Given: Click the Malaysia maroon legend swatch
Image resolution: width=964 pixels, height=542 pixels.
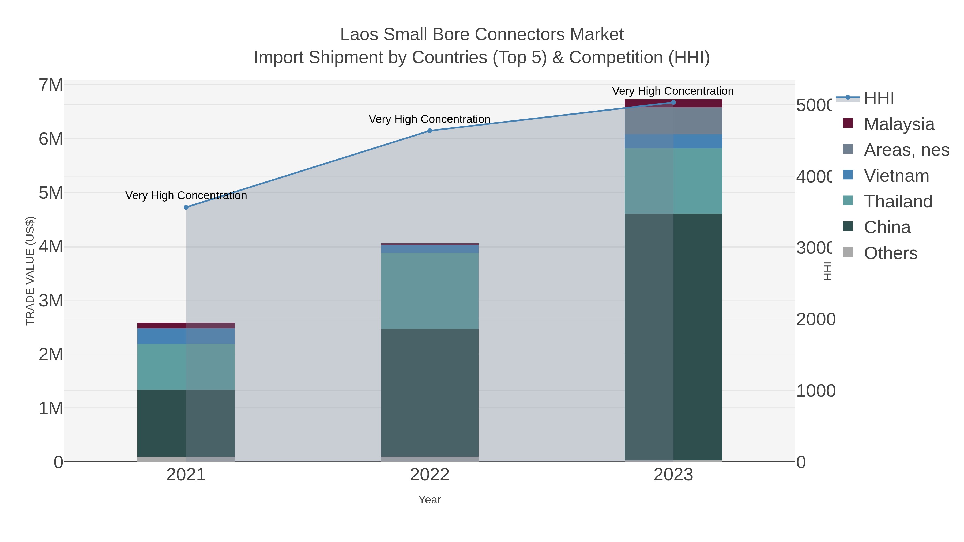Looking at the screenshot, I should click(848, 123).
